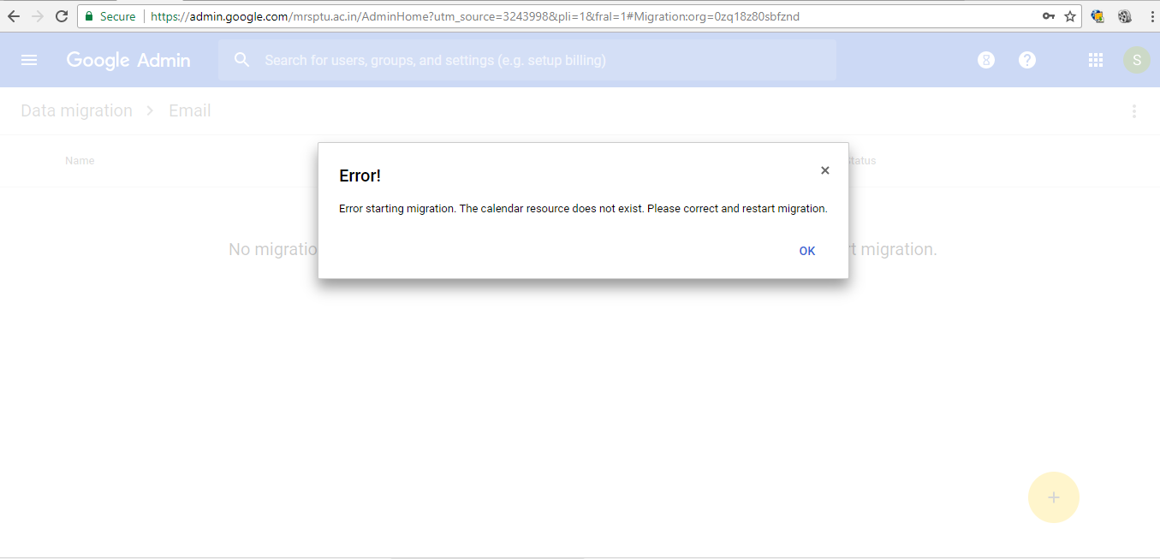Open saved password key icon
1160x559 pixels.
pos(1049,16)
